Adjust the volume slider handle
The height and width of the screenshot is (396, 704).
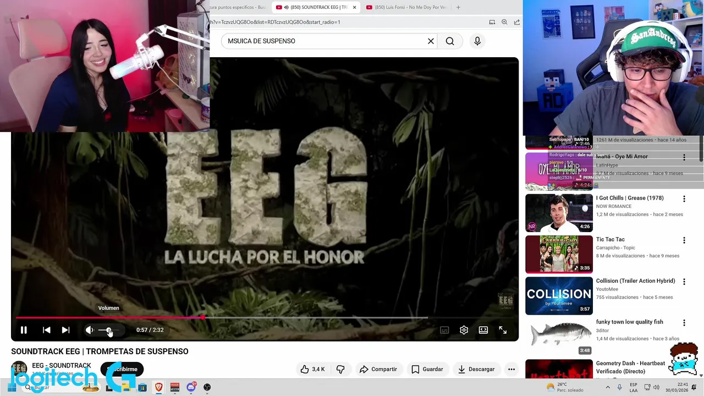click(109, 330)
